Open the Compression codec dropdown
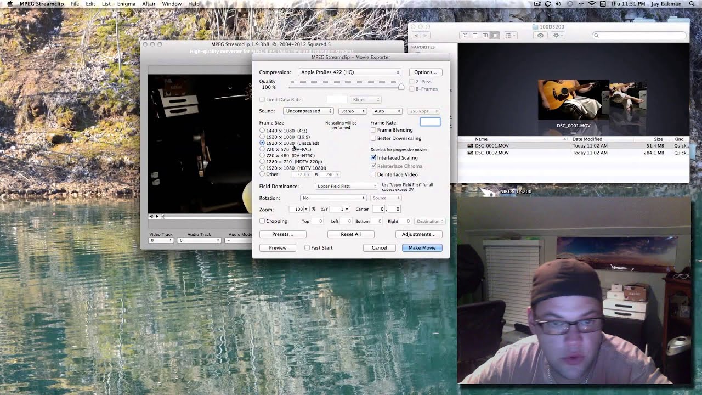The width and height of the screenshot is (702, 395). coord(349,72)
